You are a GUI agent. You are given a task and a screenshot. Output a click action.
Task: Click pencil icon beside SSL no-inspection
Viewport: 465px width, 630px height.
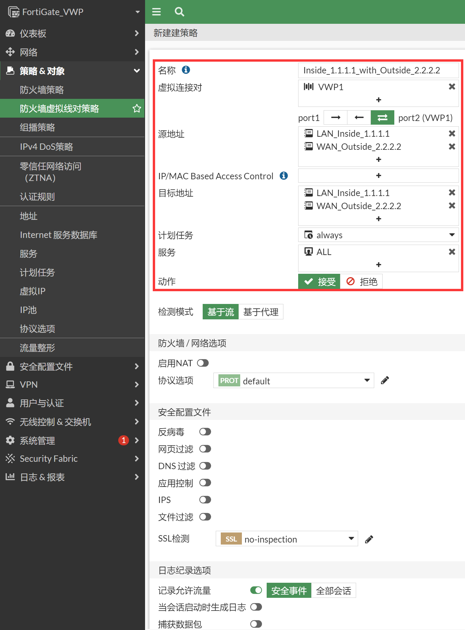(369, 539)
